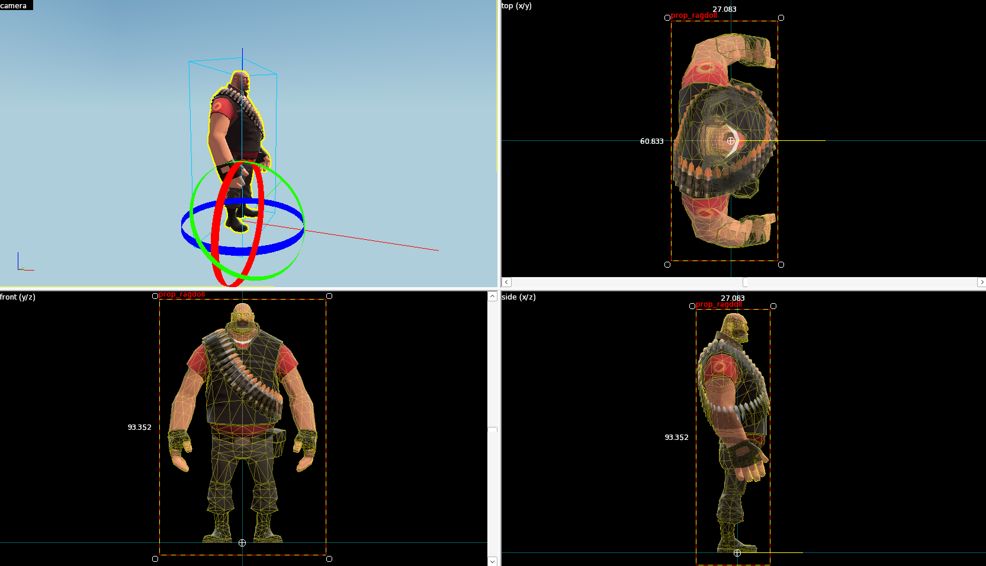This screenshot has width=986, height=566.
Task: Click the bottom-right selection handle in top view
Action: (781, 265)
